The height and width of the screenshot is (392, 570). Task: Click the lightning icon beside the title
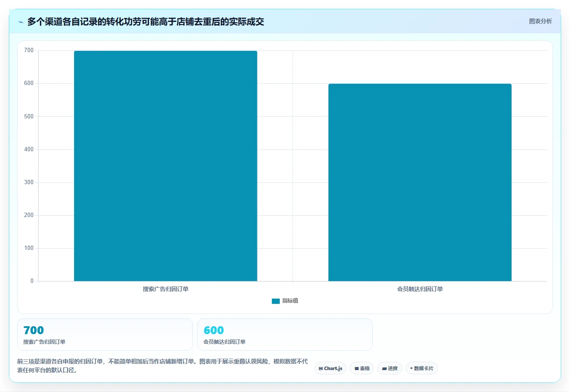21,21
